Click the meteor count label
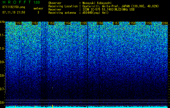This screenshot has height=108, width=170. click(x=38, y=8)
